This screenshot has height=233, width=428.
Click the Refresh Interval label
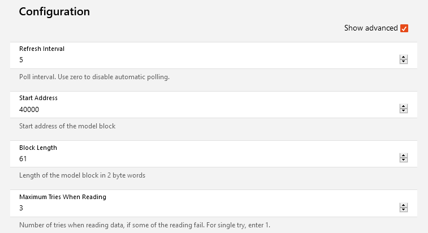42,49
